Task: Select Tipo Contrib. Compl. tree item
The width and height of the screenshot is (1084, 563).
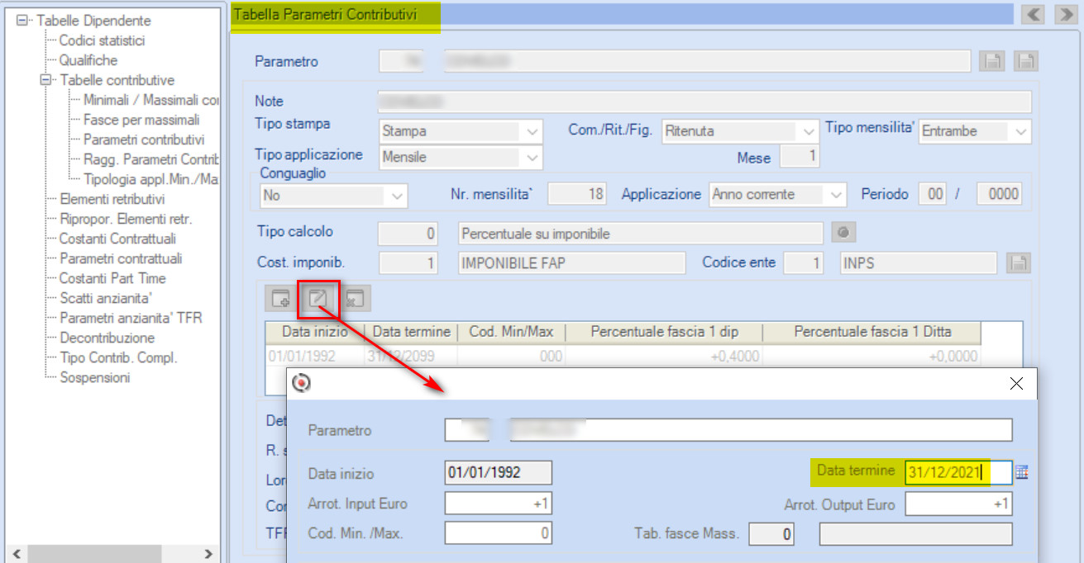Action: pos(118,357)
